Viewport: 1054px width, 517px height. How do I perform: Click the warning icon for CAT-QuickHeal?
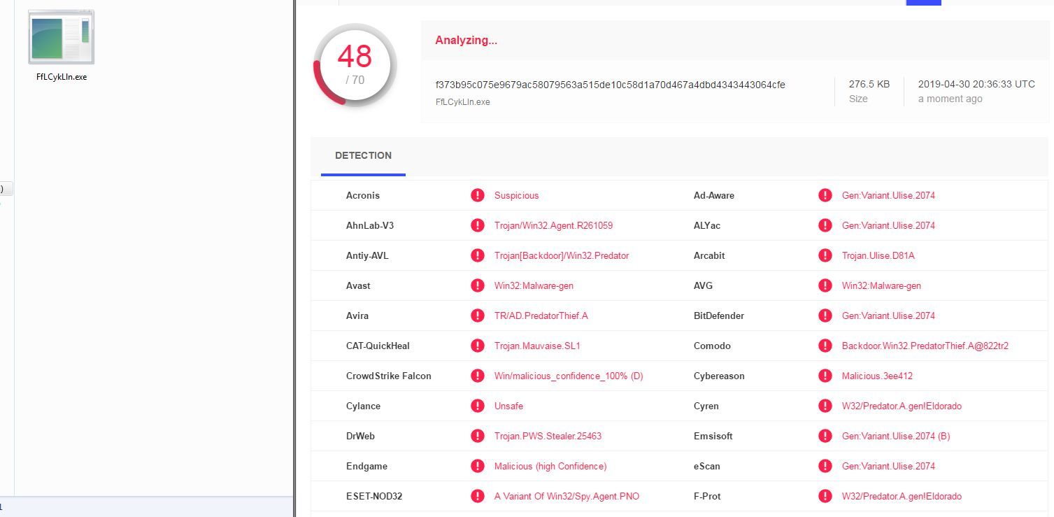pyautogui.click(x=478, y=346)
